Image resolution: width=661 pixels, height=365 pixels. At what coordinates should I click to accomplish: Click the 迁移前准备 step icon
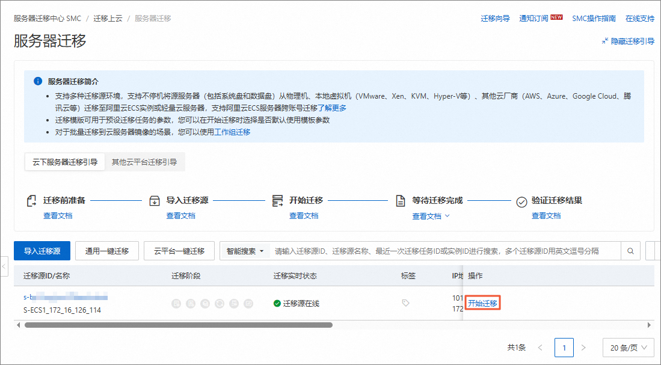click(32, 201)
